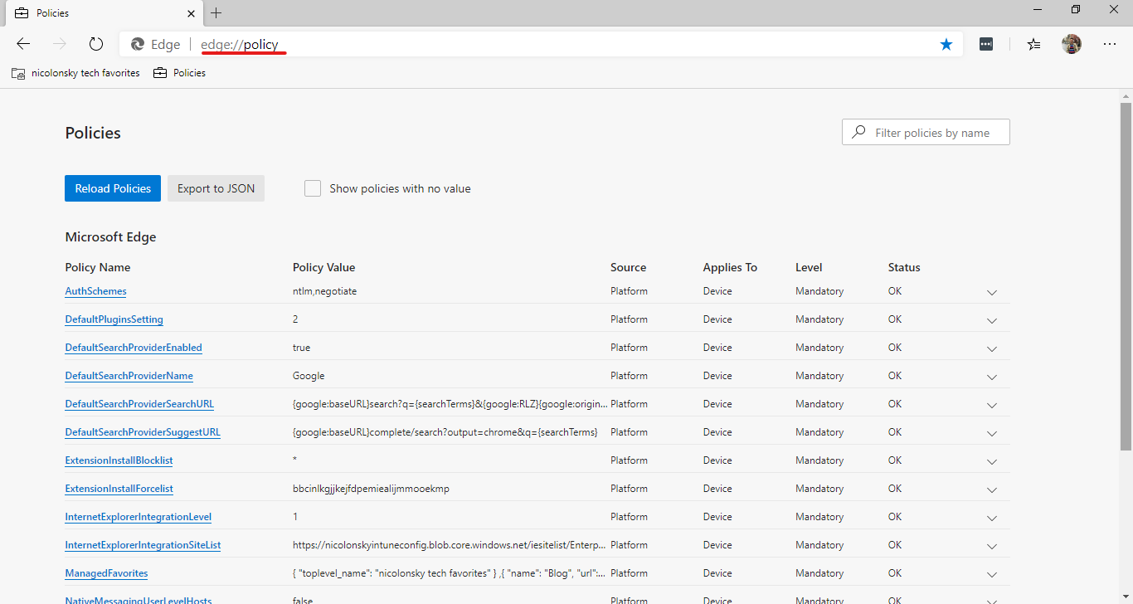Expand ExtensionInstallBlocklist row details
Image resolution: width=1133 pixels, height=604 pixels.
click(x=992, y=461)
